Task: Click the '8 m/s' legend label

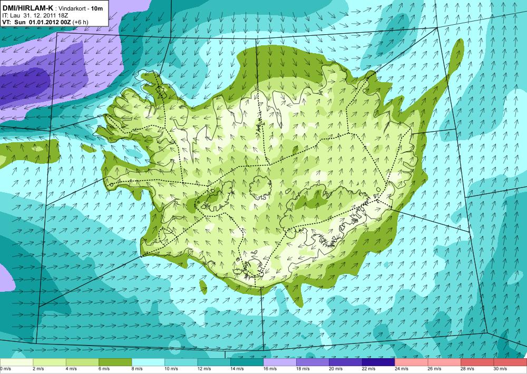Action: [x=138, y=369]
